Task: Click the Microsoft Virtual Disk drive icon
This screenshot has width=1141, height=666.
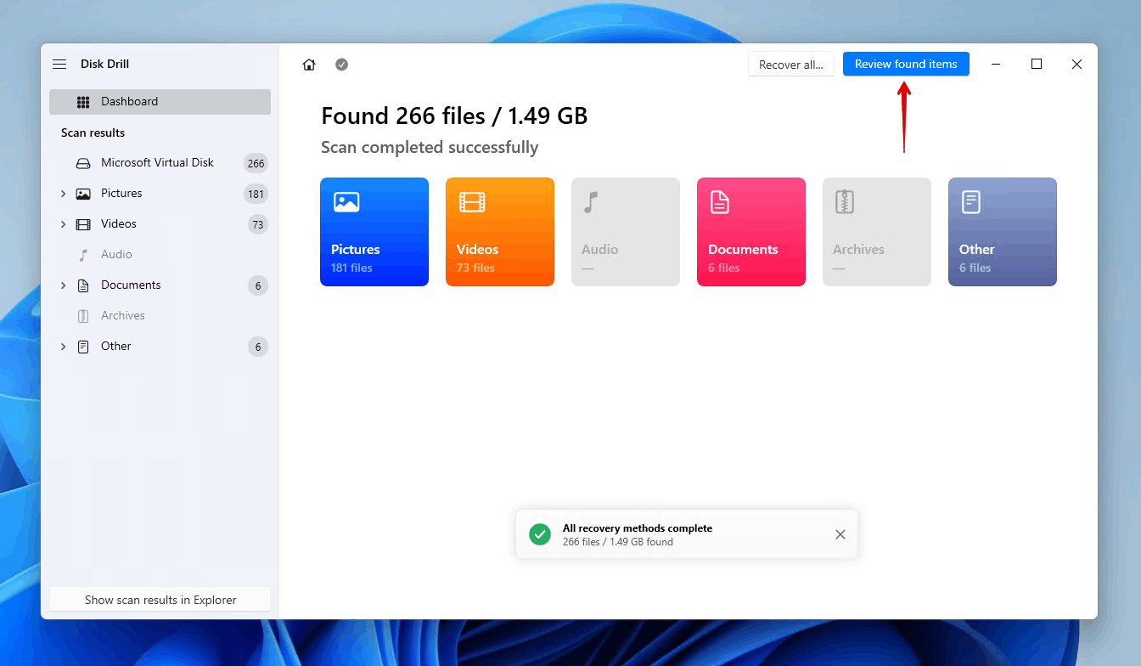Action: (x=83, y=163)
